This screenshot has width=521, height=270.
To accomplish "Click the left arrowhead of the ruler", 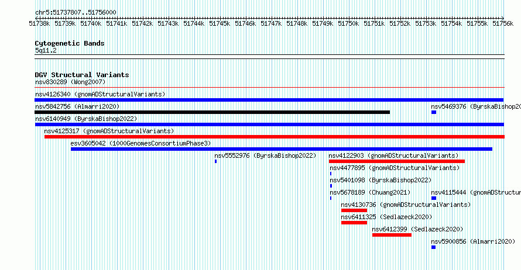I will click(x=36, y=18).
